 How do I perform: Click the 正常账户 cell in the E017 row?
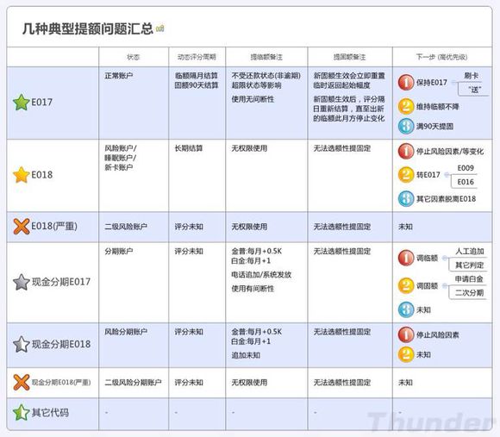click(x=119, y=76)
